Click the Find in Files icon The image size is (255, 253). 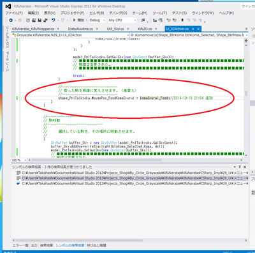coord(143,20)
